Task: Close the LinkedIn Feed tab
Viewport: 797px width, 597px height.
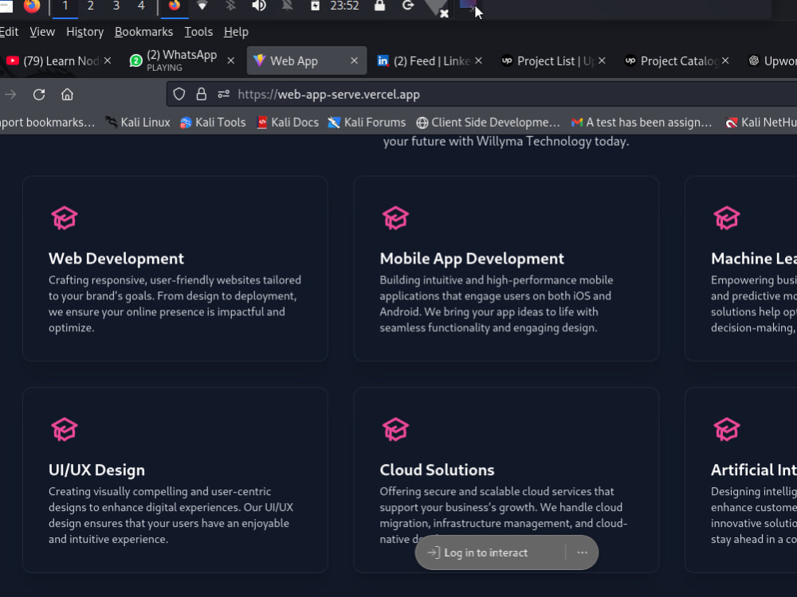Action: click(x=478, y=60)
